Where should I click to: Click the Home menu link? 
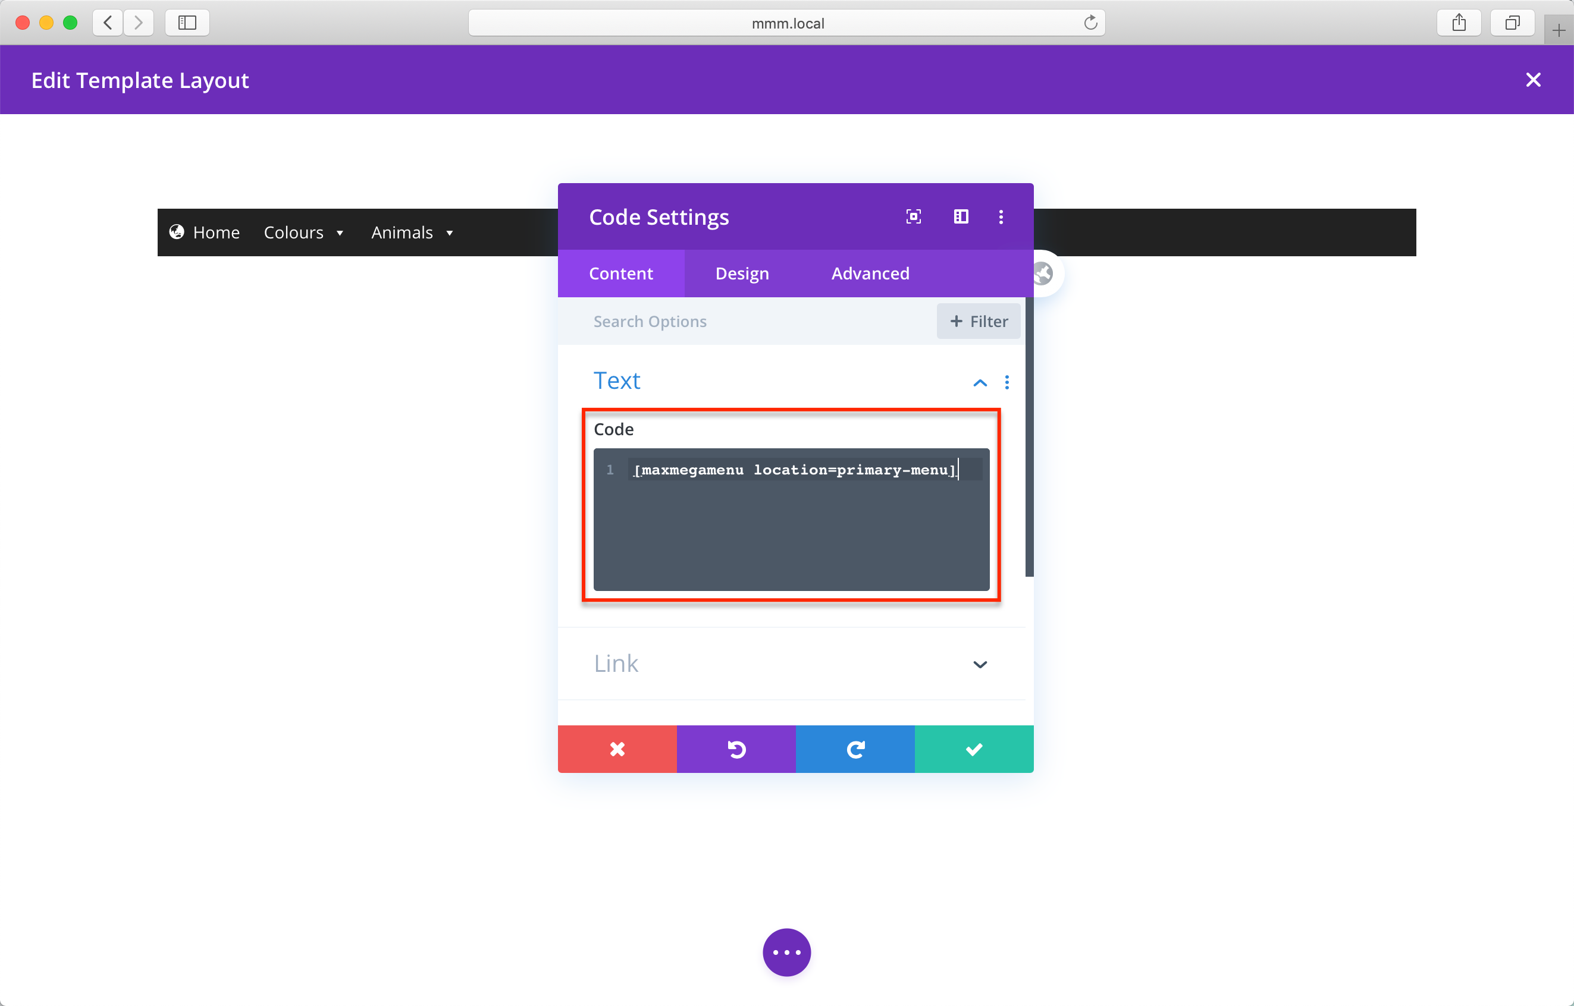point(216,232)
